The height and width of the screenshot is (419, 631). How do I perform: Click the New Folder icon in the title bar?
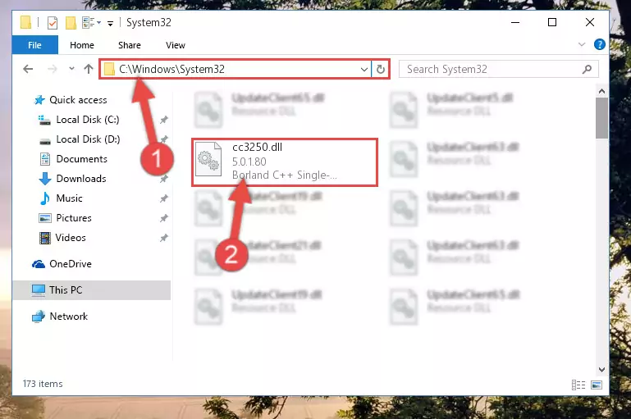pos(71,23)
